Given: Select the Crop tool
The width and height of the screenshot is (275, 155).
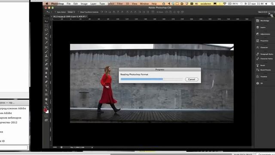Looking at the screenshot, I should coord(46,38).
